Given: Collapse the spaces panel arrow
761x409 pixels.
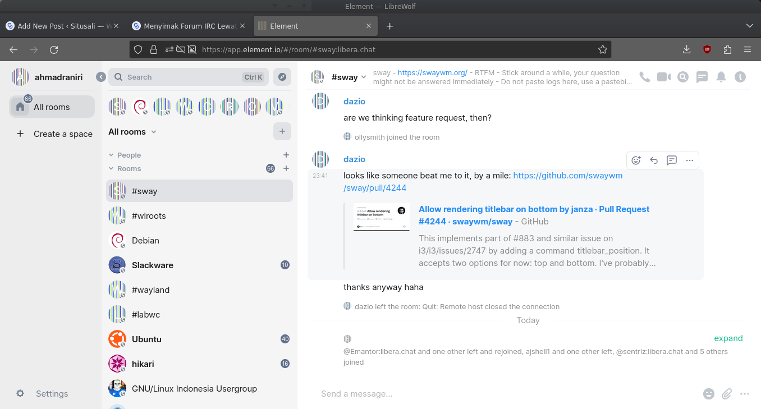Looking at the screenshot, I should (x=101, y=77).
